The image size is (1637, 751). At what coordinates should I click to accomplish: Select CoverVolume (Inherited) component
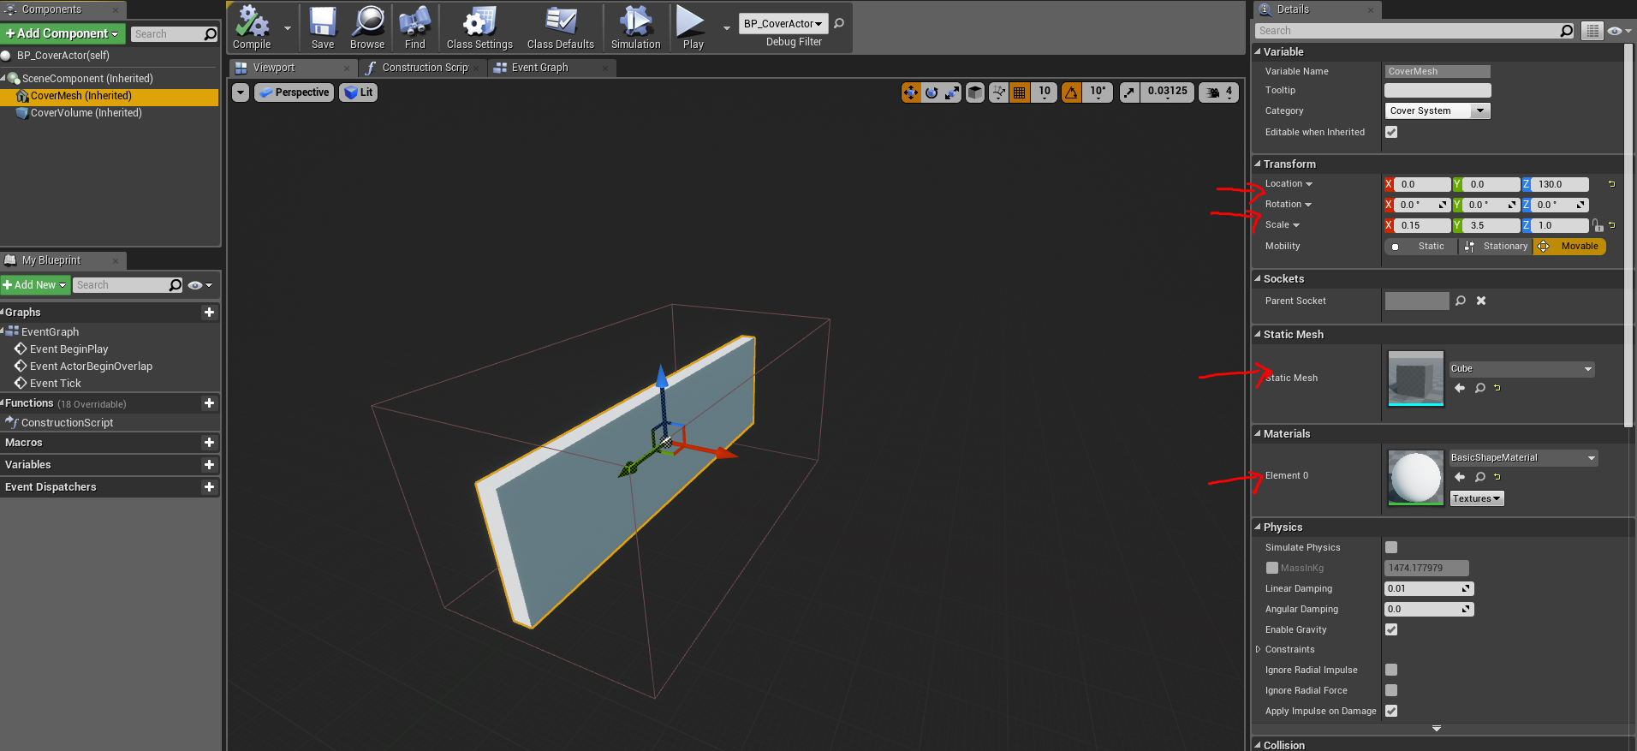click(x=86, y=113)
